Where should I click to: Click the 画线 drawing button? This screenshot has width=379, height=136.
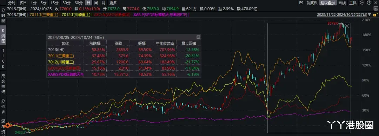pos(342,3)
